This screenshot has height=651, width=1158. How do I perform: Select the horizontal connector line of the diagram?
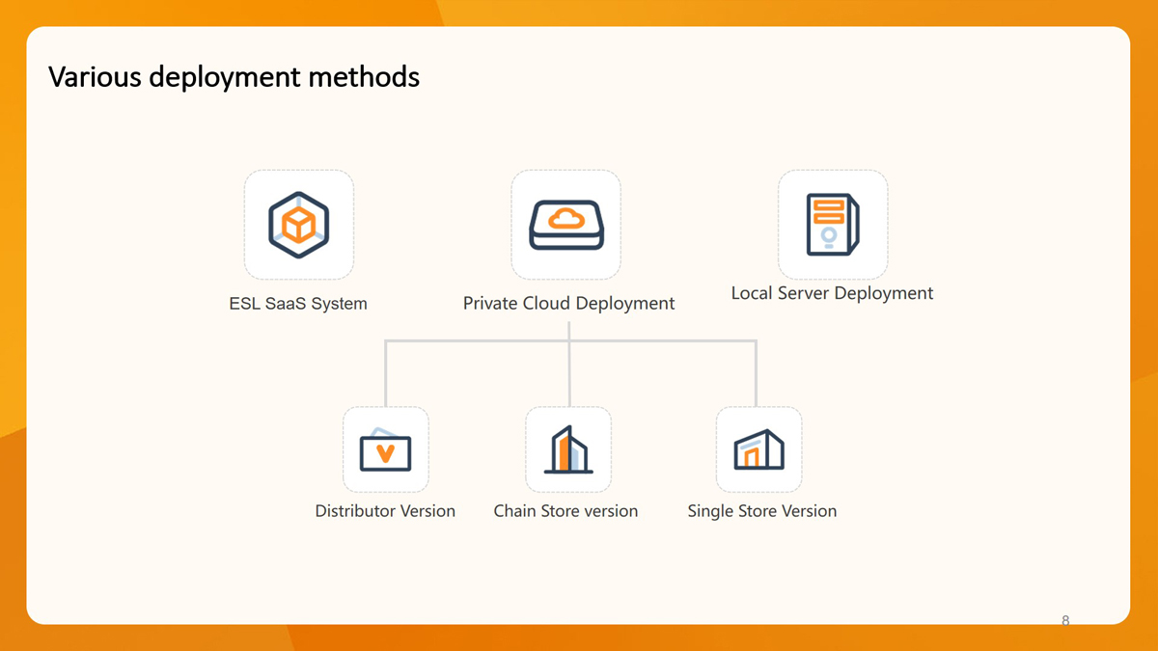[473, 340]
